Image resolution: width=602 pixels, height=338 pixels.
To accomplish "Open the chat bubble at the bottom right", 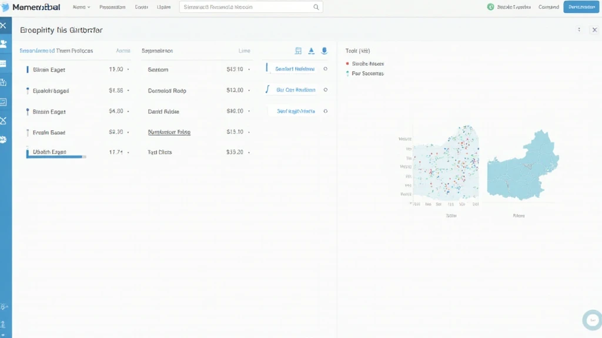I will click(591, 320).
